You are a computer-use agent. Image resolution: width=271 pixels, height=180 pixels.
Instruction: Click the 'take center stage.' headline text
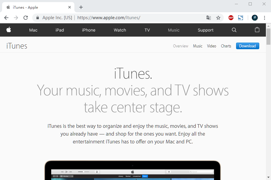click(x=133, y=107)
